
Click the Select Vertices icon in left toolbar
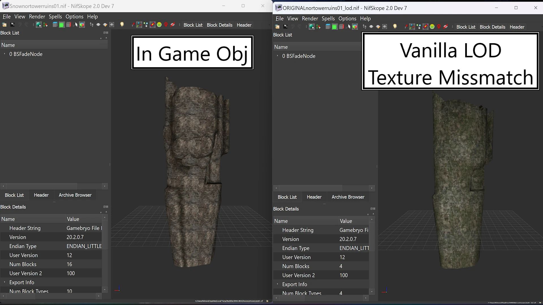point(45,25)
